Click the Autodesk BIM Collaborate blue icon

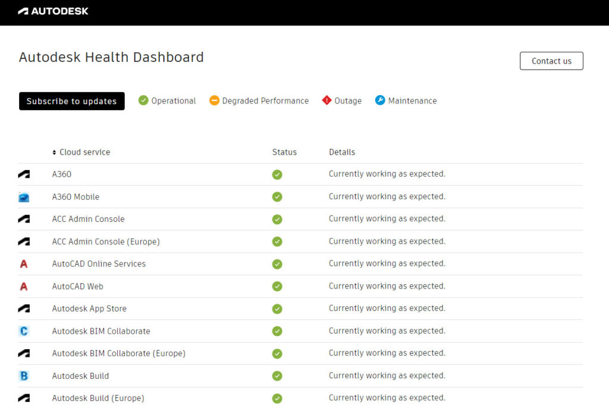point(24,331)
